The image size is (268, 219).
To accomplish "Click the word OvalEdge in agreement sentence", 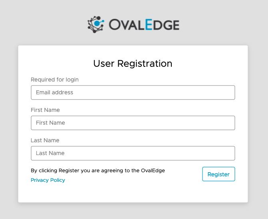I will 153,171.
